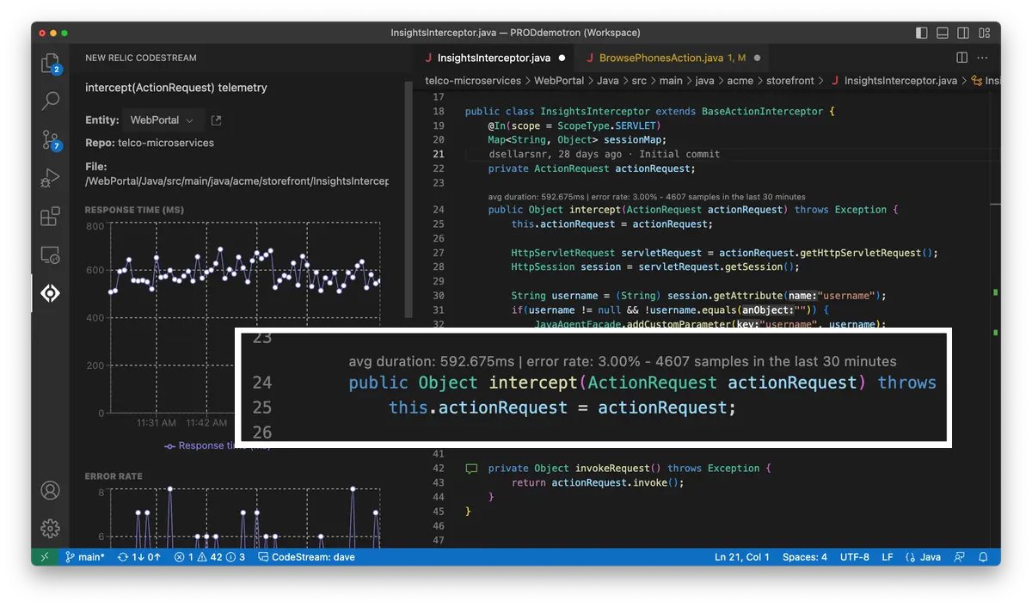This screenshot has height=607, width=1032.
Task: Open the editor More Actions ellipsis menu
Action: click(x=983, y=58)
